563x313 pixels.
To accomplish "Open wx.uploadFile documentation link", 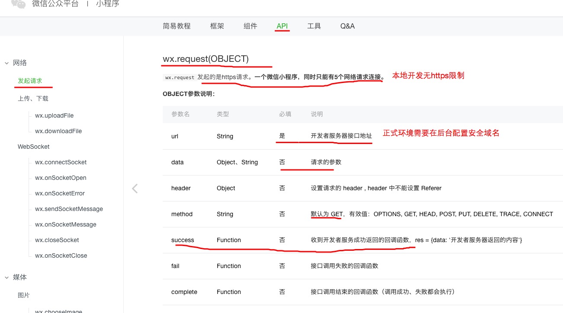I will [x=54, y=115].
